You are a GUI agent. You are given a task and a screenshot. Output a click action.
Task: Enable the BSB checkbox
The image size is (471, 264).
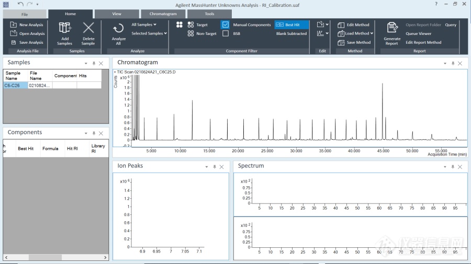(x=225, y=33)
